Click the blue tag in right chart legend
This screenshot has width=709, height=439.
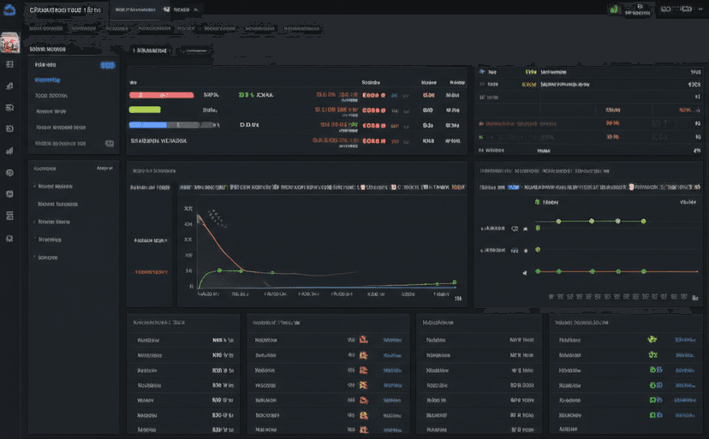click(x=513, y=187)
